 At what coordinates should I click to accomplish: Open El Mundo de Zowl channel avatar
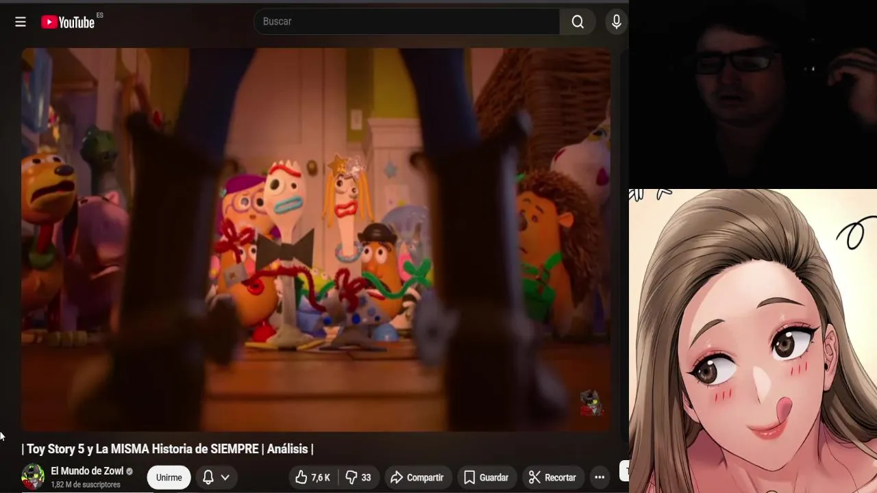point(33,477)
